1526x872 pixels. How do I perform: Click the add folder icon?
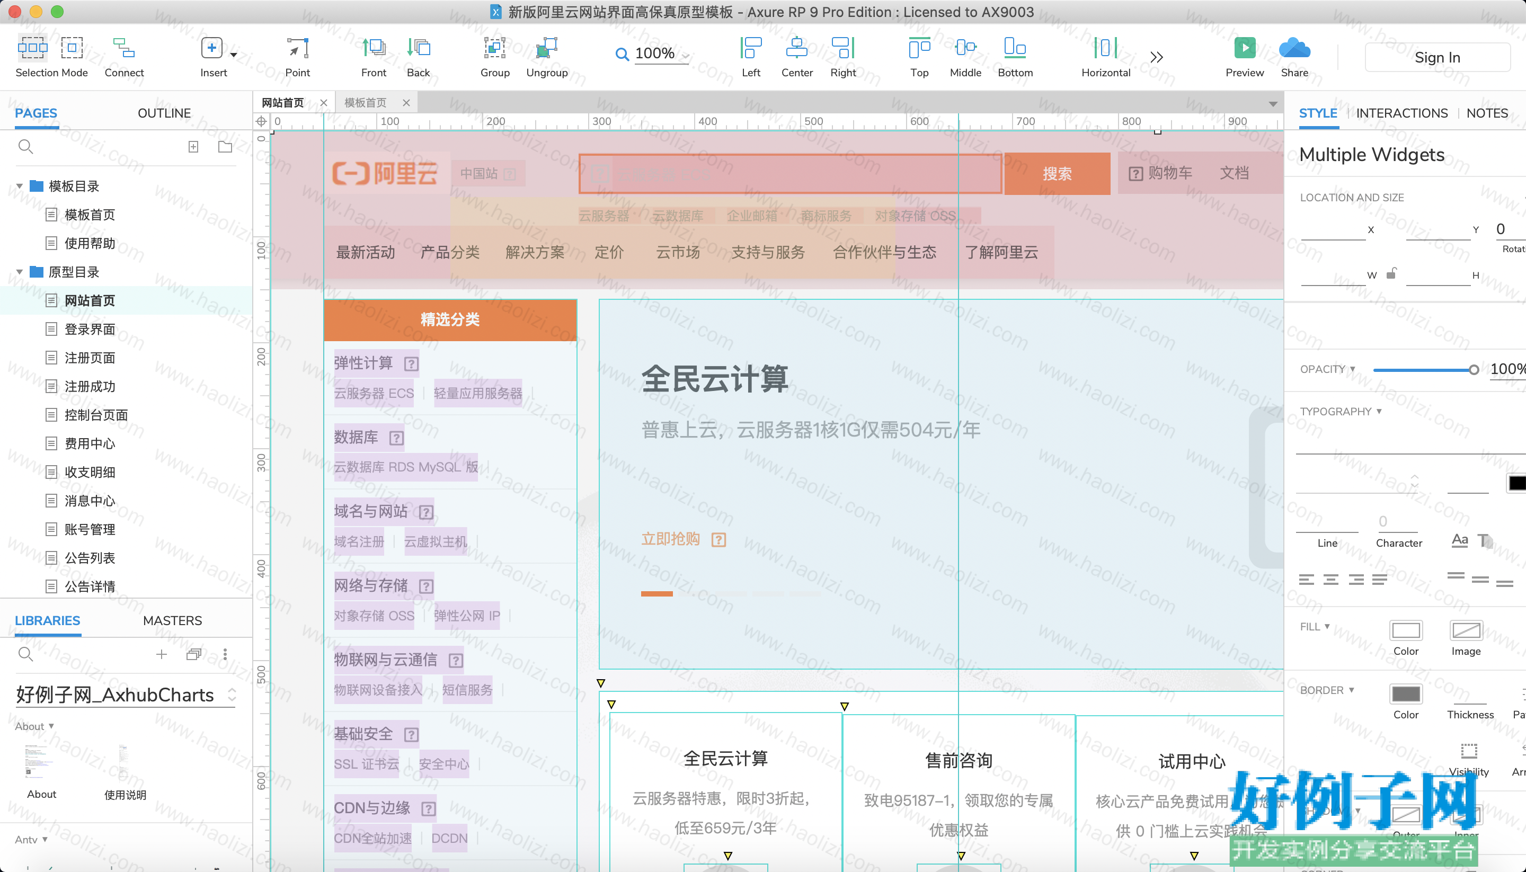point(225,147)
